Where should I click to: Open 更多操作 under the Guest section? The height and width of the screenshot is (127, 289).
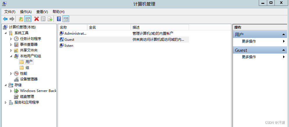tap(260, 57)
